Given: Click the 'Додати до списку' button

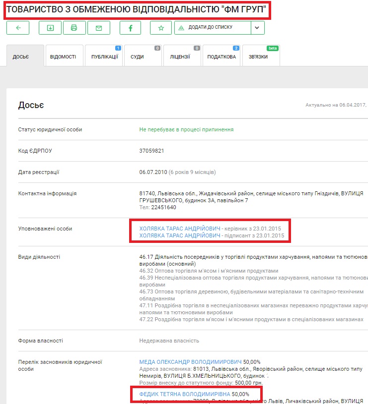Looking at the screenshot, I should click(213, 28).
